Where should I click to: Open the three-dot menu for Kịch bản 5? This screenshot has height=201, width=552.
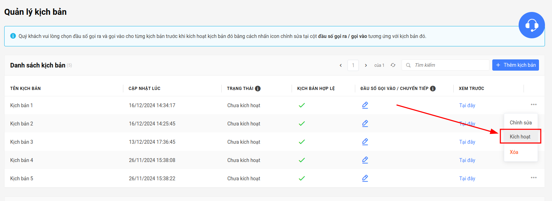click(534, 177)
